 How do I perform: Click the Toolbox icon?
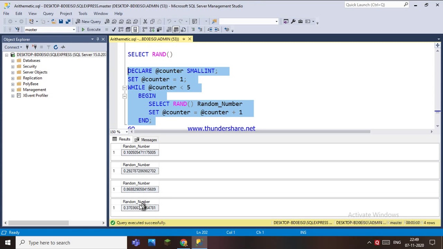(300, 21)
